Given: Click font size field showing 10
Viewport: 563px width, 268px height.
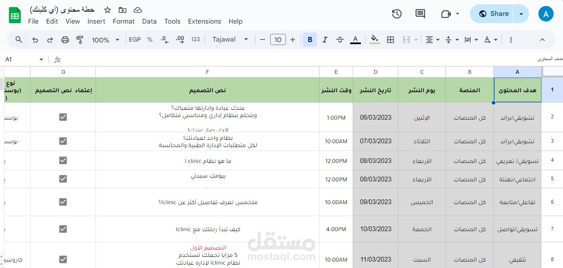Looking at the screenshot, I should [x=278, y=40].
